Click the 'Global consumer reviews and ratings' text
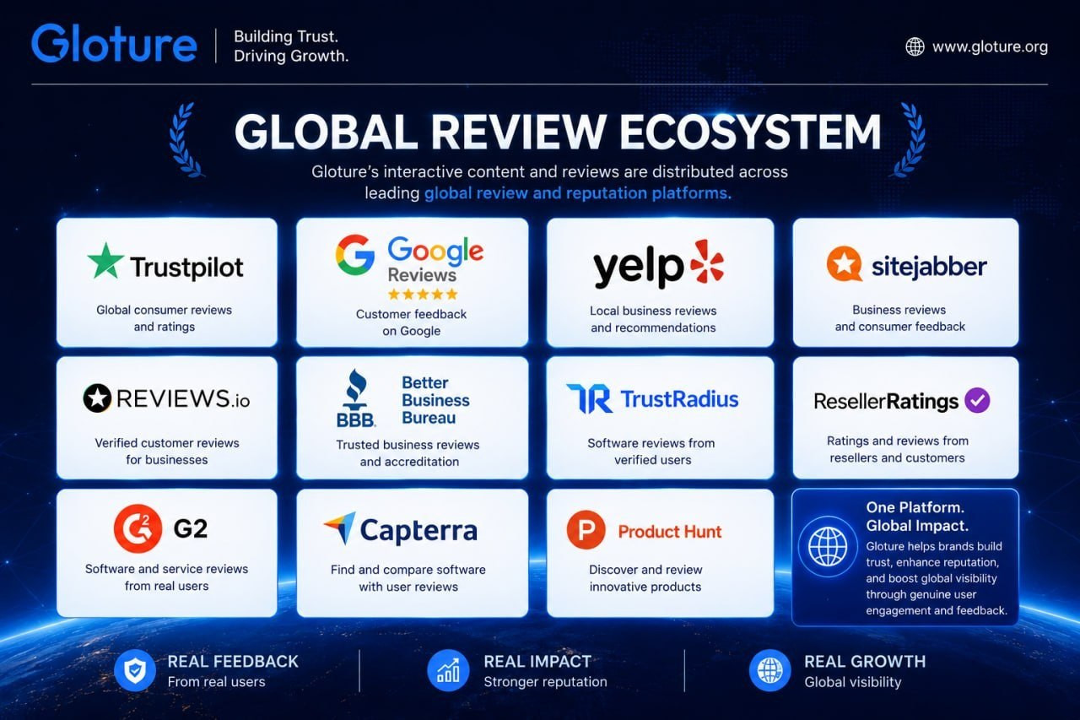This screenshot has width=1080, height=720. (164, 318)
